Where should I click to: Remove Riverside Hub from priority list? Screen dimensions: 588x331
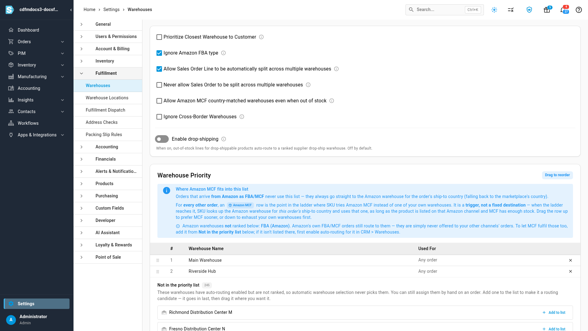tap(571, 271)
